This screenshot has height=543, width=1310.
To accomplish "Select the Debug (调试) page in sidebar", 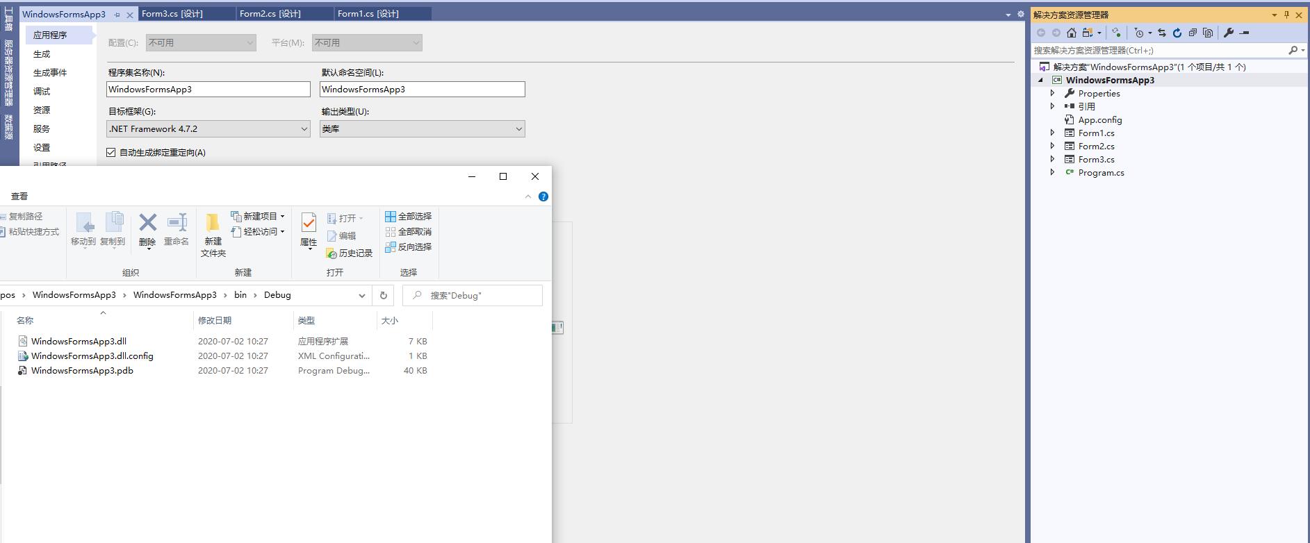I will [x=42, y=91].
